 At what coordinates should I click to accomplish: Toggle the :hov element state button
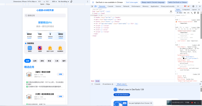coord(185,12)
